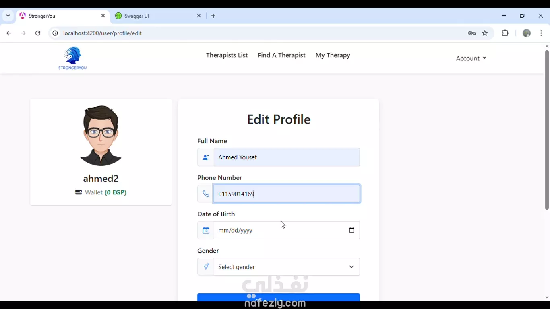The height and width of the screenshot is (309, 550).
Task: Click the (0 EGP) wallet balance
Action: pyautogui.click(x=116, y=192)
